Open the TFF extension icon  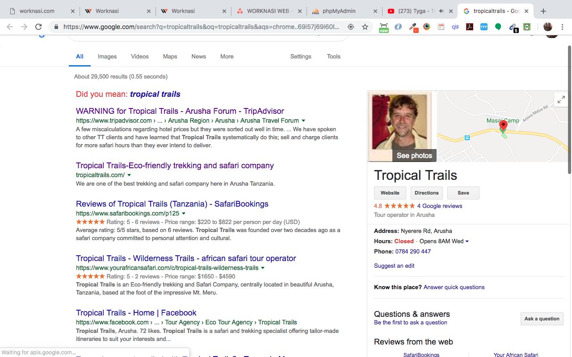pos(484,27)
